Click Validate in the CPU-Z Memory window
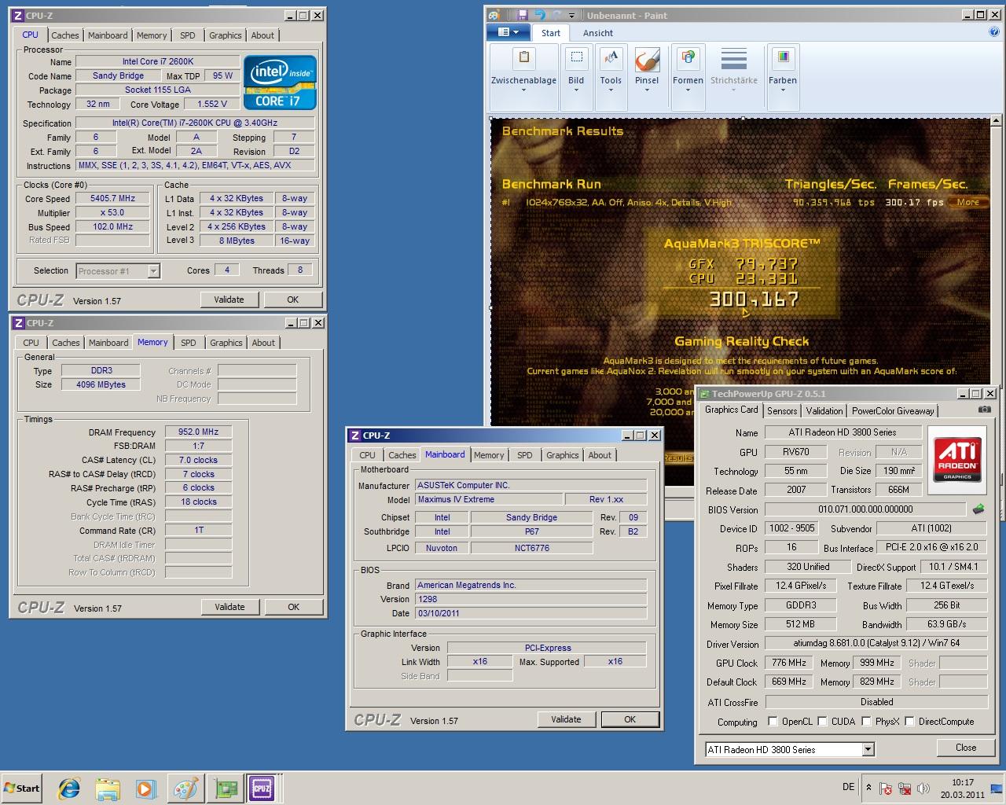 229,607
